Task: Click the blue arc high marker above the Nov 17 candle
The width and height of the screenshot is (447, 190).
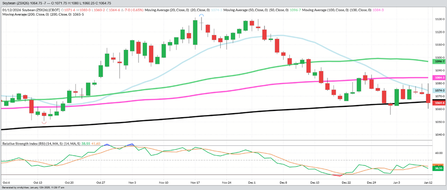Action: (x=201, y=15)
